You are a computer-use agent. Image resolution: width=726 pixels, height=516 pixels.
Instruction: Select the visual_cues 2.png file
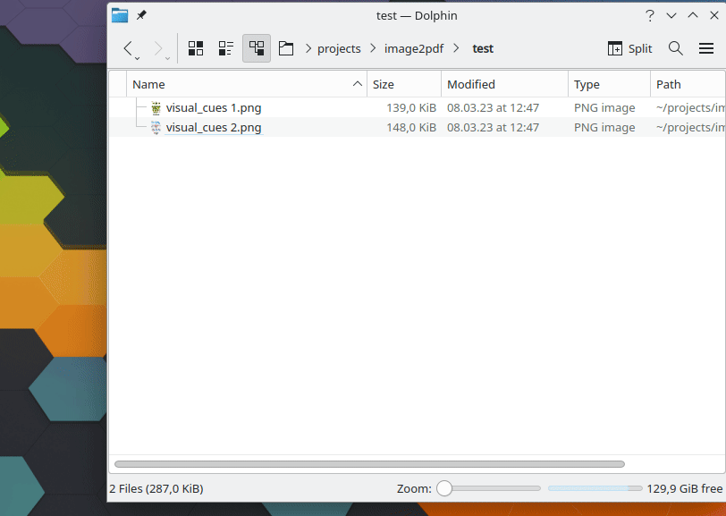coord(214,127)
